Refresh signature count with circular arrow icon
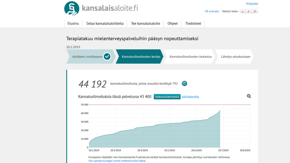Image resolution: width=290 pixels, height=163 pixels. click(x=184, y=83)
